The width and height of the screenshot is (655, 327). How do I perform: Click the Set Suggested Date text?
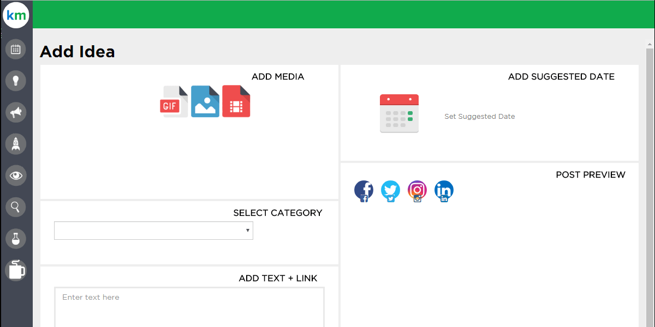[x=479, y=117]
